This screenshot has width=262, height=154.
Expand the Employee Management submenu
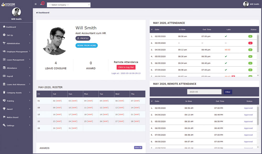pos(30,51)
